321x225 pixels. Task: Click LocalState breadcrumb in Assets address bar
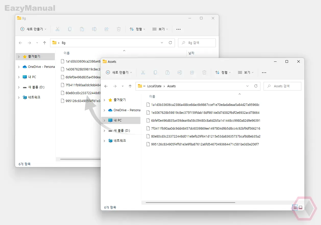pyautogui.click(x=154, y=86)
